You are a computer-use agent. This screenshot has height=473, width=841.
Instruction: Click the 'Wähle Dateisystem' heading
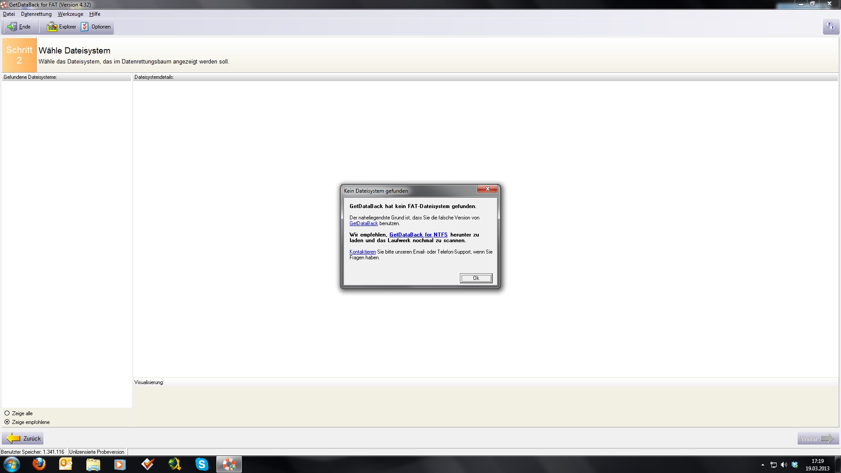click(x=74, y=51)
